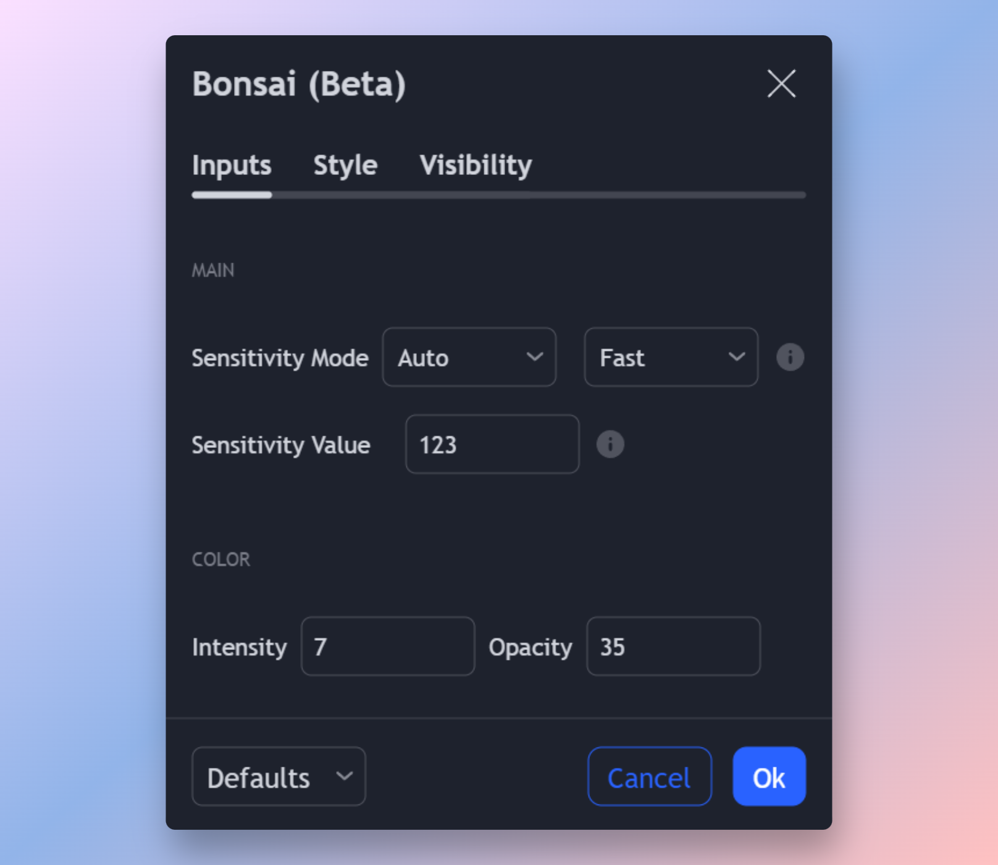998x865 pixels.
Task: Switch to the Inputs tab
Action: tap(232, 165)
